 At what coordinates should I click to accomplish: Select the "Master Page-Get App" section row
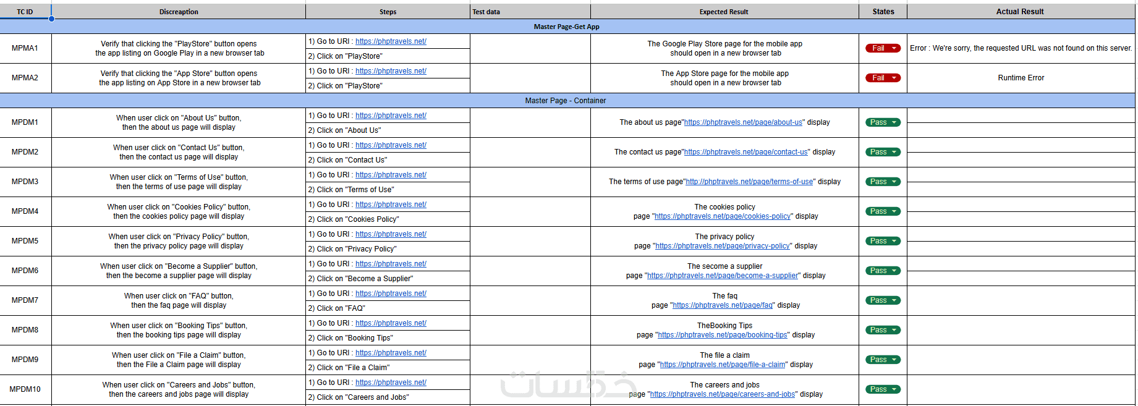click(x=566, y=27)
